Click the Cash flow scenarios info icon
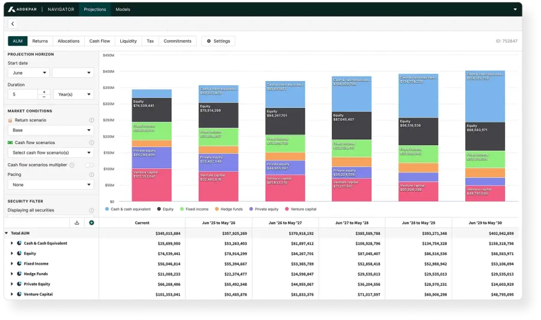Viewport: 541px width, 320px height. coord(91,143)
